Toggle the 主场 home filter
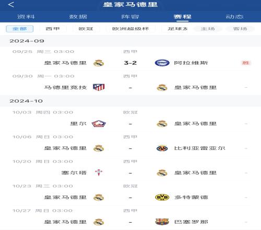 click(x=208, y=29)
